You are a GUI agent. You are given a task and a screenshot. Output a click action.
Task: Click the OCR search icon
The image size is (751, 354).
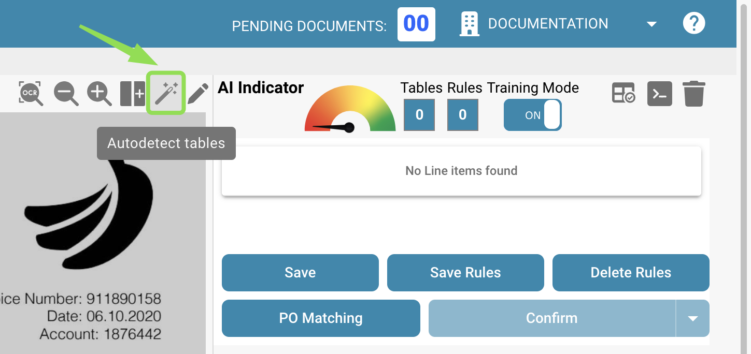coord(31,93)
